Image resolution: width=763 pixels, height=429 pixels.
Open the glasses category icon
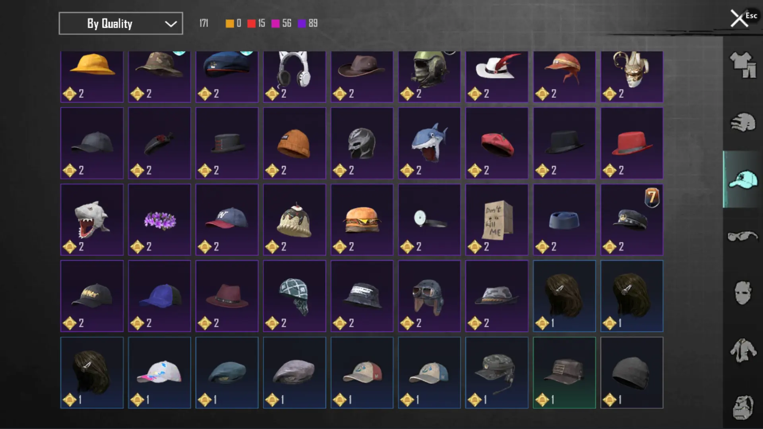coord(743,236)
